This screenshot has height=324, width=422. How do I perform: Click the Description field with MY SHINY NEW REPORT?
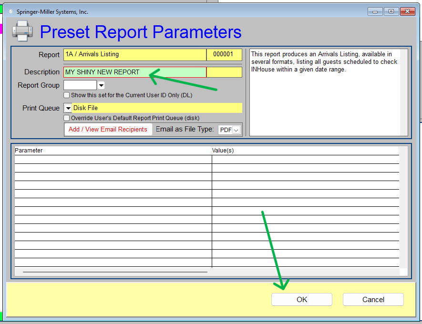(134, 72)
